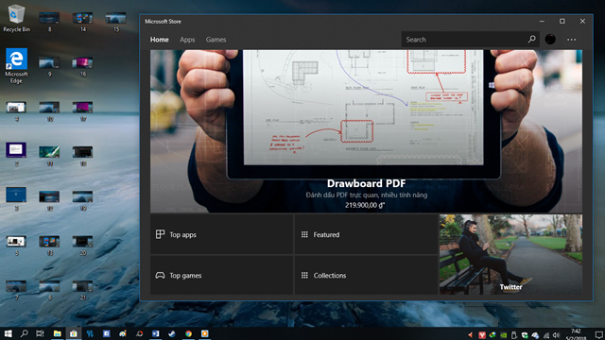Open the Collections tile
The height and width of the screenshot is (340, 605).
[x=366, y=275]
